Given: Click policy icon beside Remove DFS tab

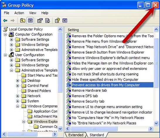Looking at the screenshot, I should [x=69, y=96].
